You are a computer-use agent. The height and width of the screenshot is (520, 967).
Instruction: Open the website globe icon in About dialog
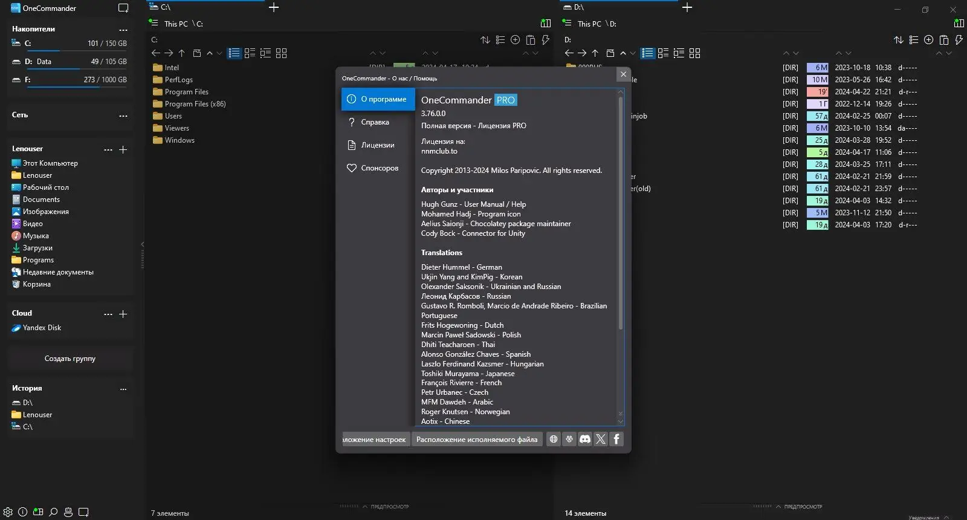[553, 439]
